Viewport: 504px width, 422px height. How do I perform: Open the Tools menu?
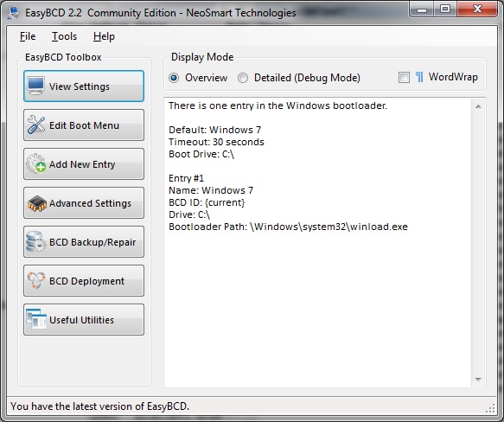point(65,36)
